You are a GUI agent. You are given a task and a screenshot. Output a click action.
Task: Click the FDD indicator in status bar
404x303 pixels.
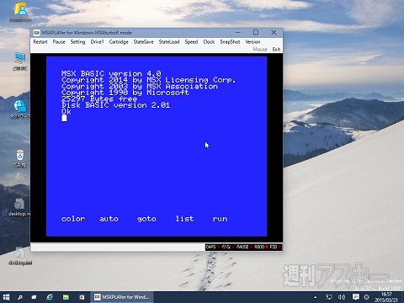[x=275, y=247]
